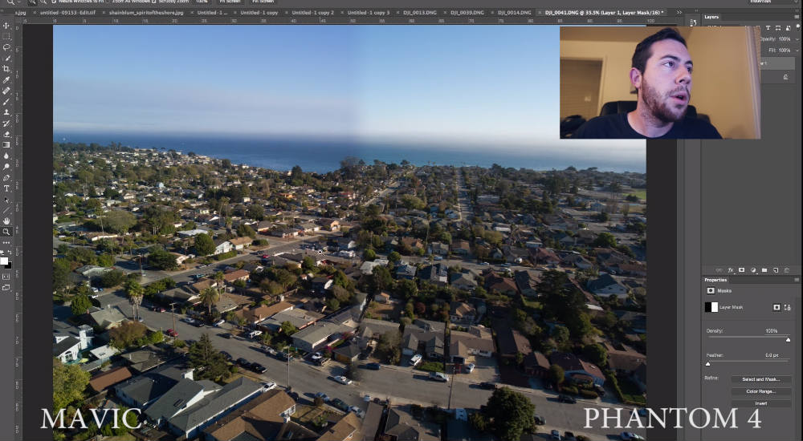Select the Lasso tool
The height and width of the screenshot is (441, 803).
click(6, 47)
